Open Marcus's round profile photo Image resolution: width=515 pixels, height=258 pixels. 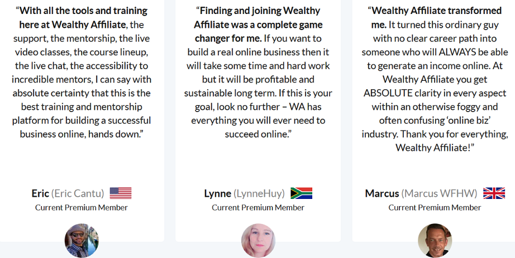[435, 241]
